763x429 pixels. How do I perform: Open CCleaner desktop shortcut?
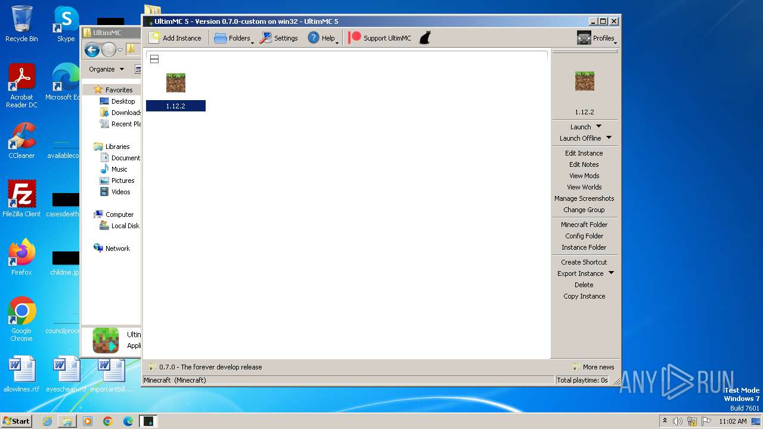coord(21,141)
